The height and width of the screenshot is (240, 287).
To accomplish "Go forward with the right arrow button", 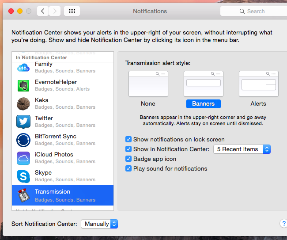I will pos(55,11).
